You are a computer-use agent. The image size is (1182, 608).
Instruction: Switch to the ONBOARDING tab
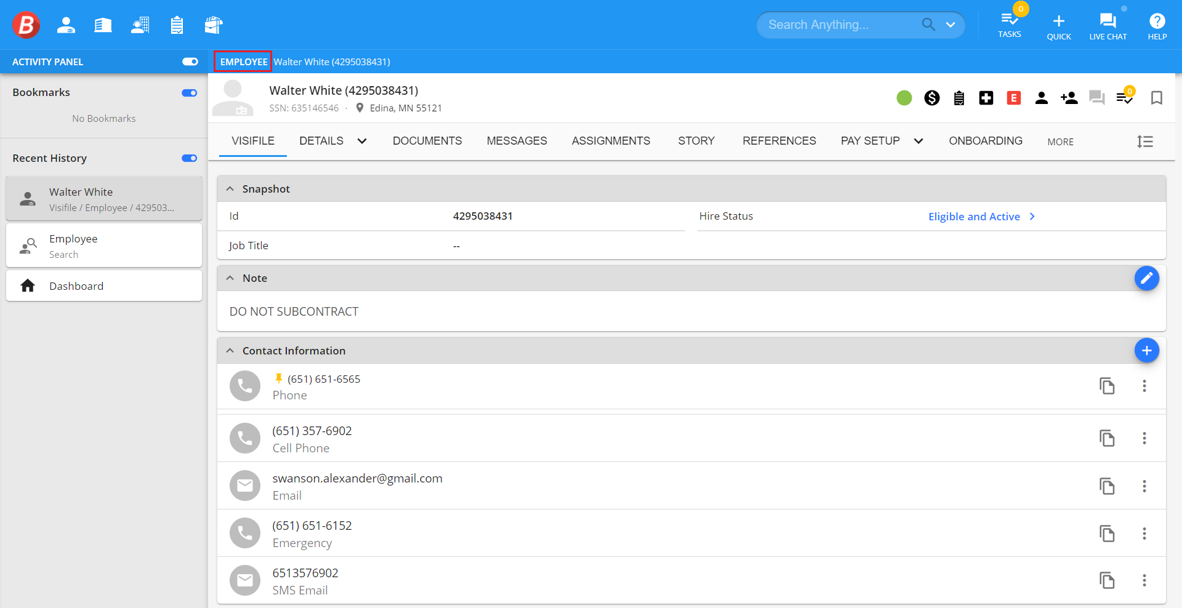coord(986,141)
